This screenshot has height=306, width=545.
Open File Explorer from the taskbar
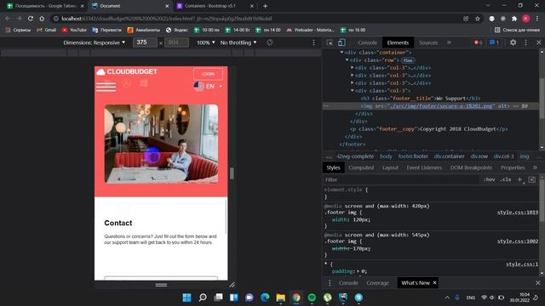280,297
